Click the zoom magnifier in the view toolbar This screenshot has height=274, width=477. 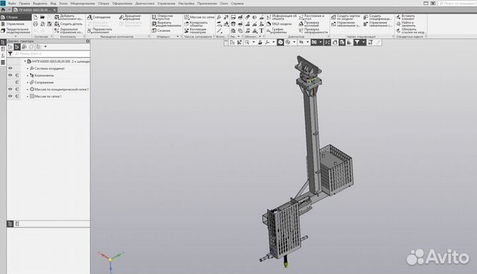pos(247,42)
